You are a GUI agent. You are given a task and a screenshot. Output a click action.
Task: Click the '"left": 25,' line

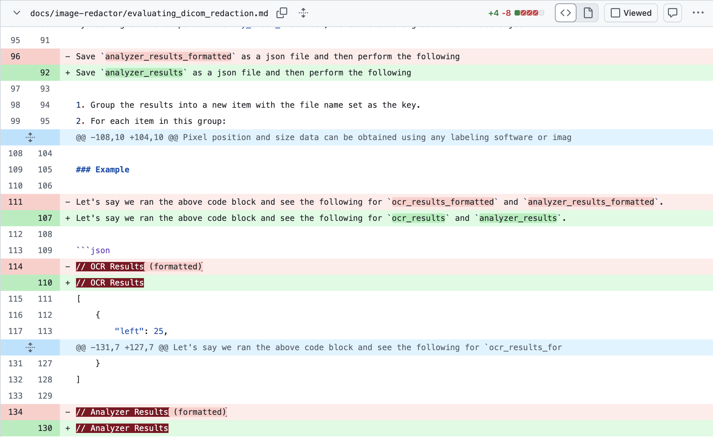click(x=141, y=331)
